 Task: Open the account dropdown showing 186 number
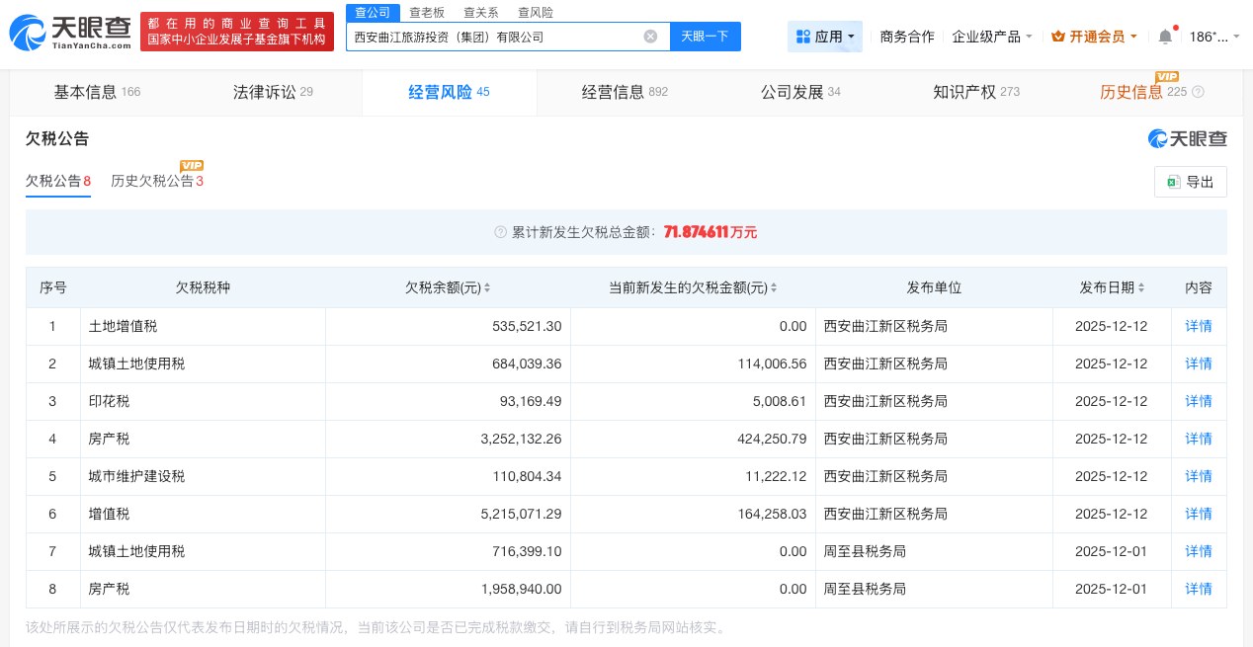point(1213,37)
